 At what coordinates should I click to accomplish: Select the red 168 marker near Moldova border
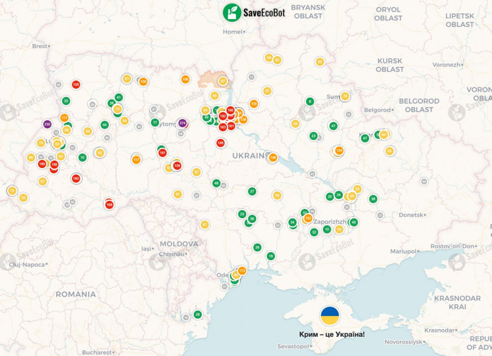(x=109, y=205)
